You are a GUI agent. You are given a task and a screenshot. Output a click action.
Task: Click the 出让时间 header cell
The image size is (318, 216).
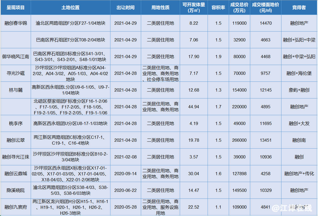coord(126,7)
